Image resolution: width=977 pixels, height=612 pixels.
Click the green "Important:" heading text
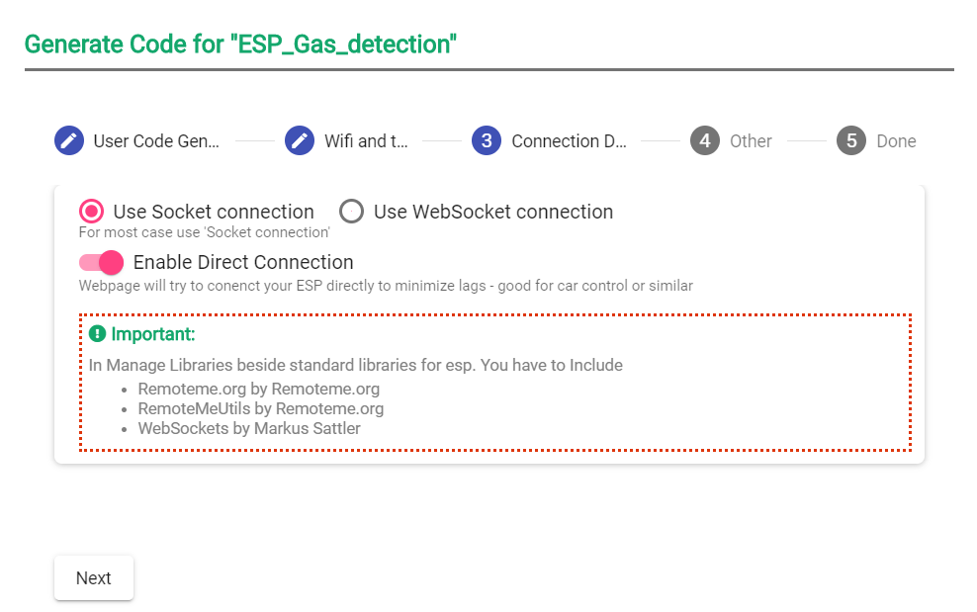[152, 334]
